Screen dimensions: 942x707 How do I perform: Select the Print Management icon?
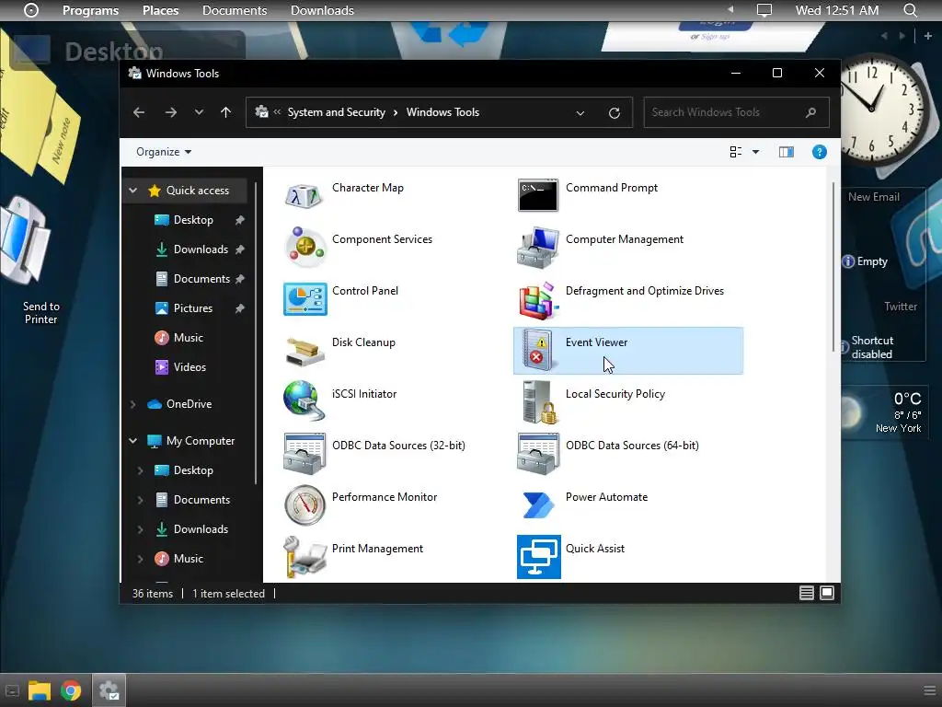click(x=304, y=557)
